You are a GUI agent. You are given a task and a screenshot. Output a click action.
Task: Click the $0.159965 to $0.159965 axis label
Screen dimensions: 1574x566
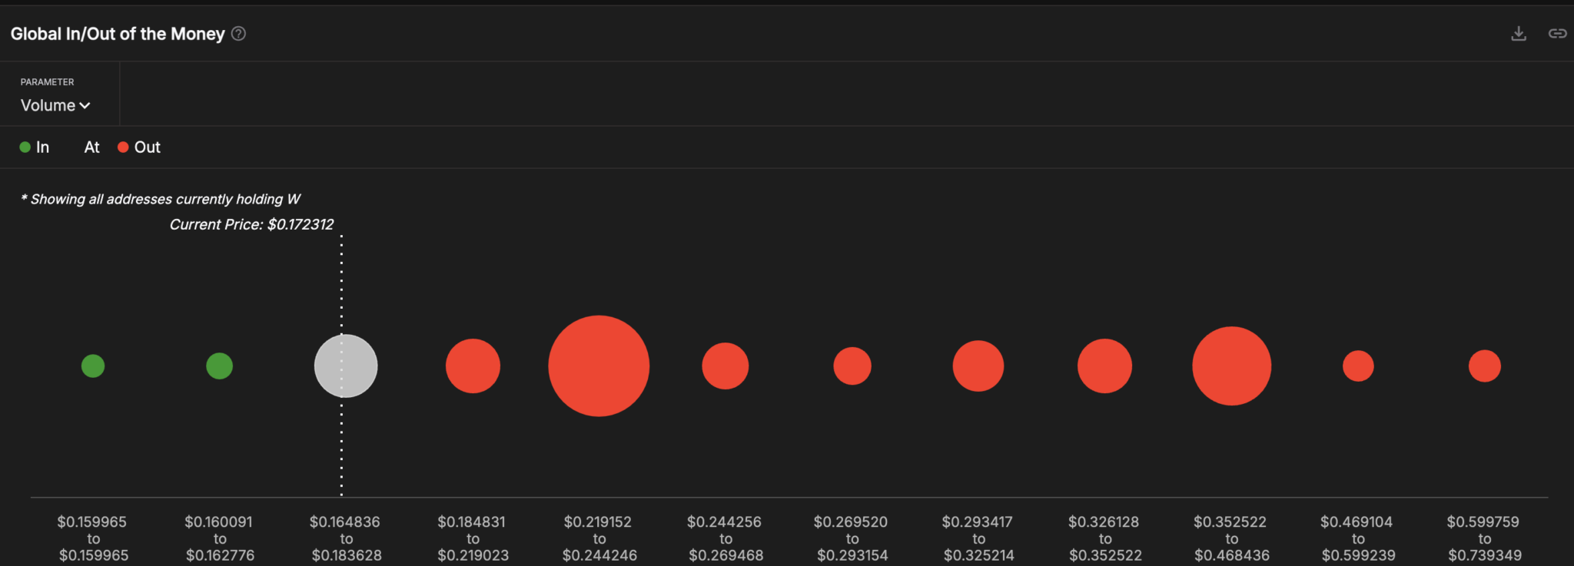coord(92,538)
